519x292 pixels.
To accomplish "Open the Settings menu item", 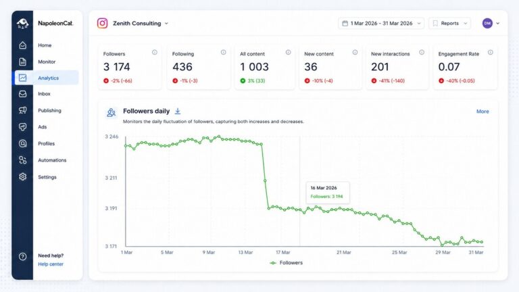I will (47, 177).
